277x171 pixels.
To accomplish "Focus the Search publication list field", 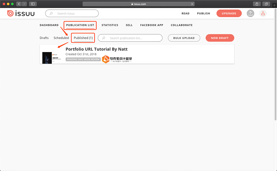I will [130, 38].
